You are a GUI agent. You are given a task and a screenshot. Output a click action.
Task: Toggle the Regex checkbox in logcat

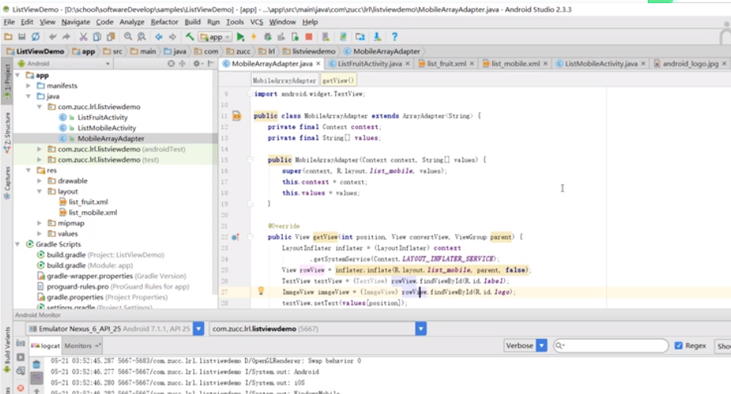[679, 345]
